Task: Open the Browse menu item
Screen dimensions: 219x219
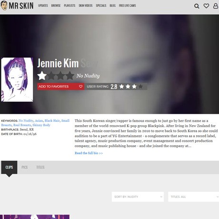Action: click(56, 6)
